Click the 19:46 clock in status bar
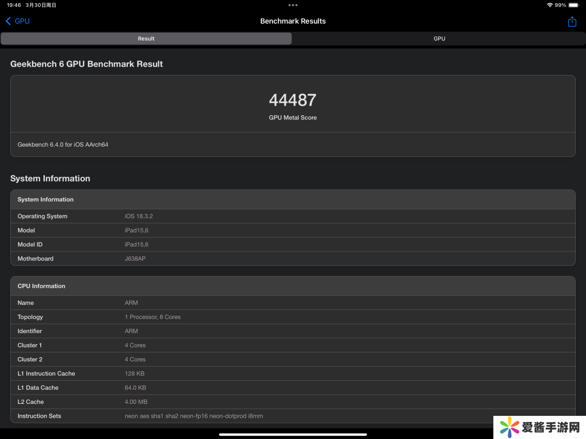The height and width of the screenshot is (439, 586). 14,5
